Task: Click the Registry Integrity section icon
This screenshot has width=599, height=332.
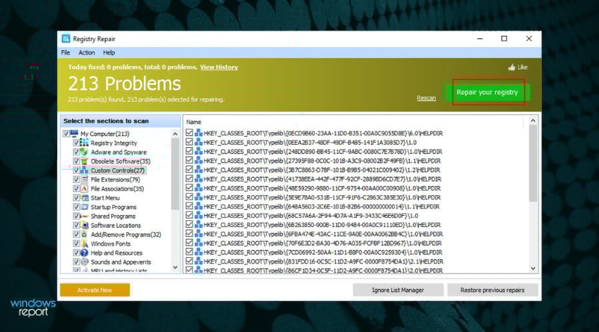Action: (x=84, y=143)
